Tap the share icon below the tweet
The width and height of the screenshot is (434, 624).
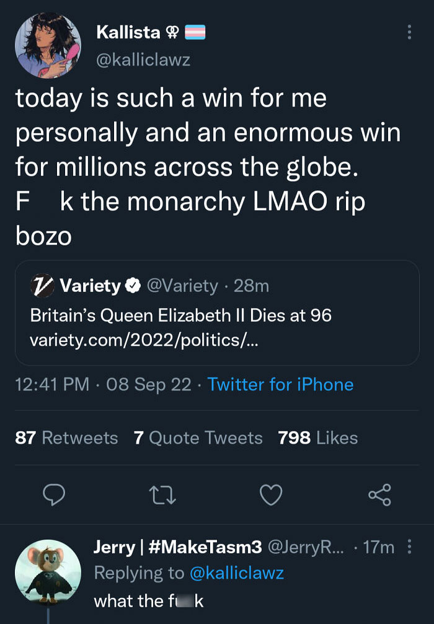pyautogui.click(x=379, y=494)
